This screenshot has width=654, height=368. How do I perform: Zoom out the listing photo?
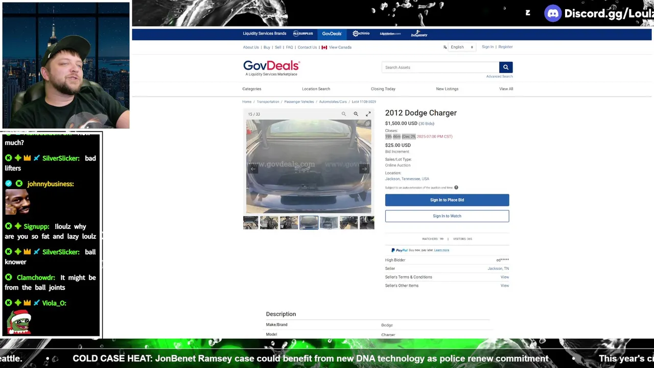point(344,114)
